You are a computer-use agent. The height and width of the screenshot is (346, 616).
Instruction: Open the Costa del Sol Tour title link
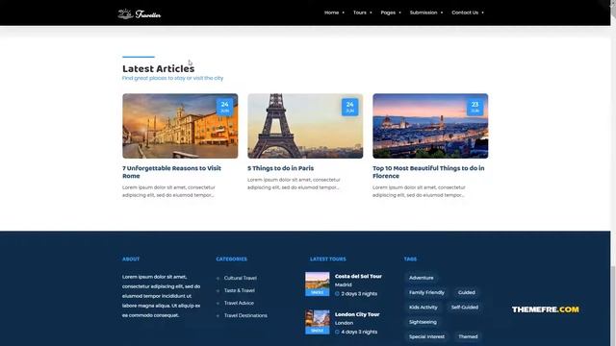(358, 276)
